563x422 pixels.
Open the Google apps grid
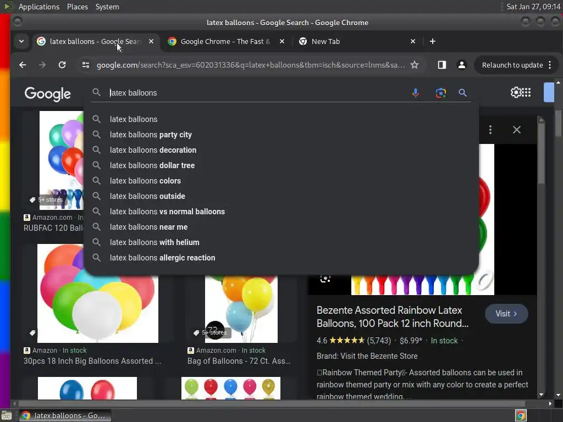[x=526, y=92]
